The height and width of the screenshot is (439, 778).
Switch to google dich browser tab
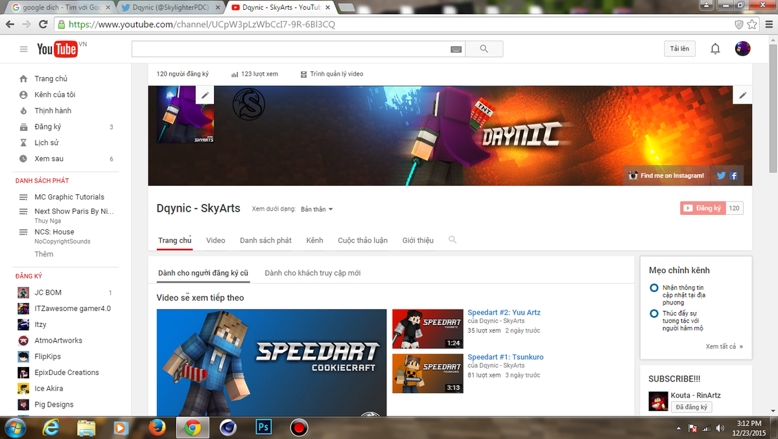coord(60,8)
